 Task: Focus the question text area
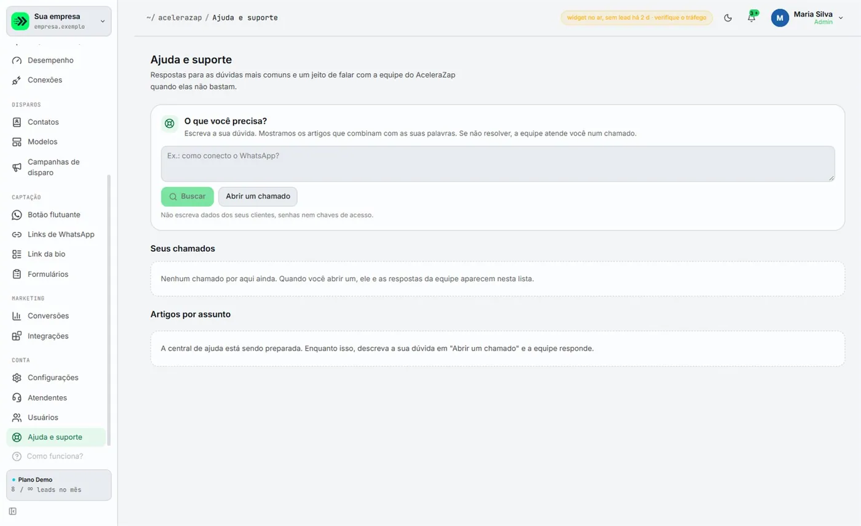(498, 164)
